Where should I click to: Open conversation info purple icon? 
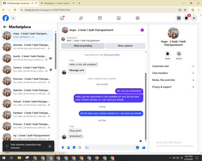pyautogui.click(x=142, y=30)
